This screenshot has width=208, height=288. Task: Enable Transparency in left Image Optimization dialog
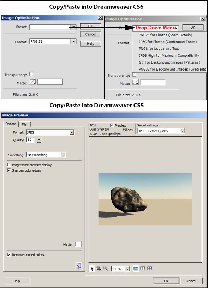point(31,74)
